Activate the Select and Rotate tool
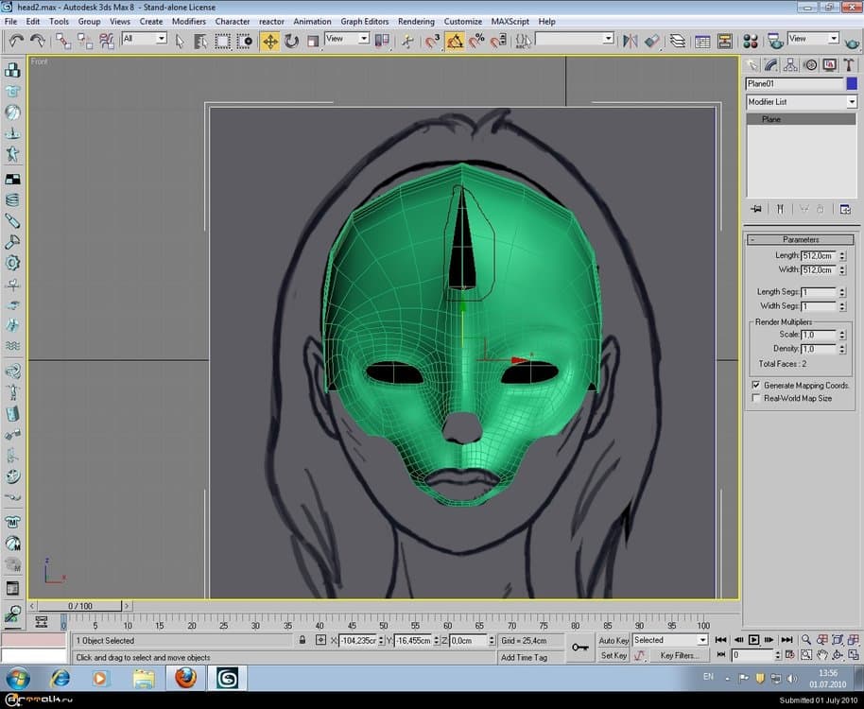The image size is (864, 709). click(x=291, y=41)
